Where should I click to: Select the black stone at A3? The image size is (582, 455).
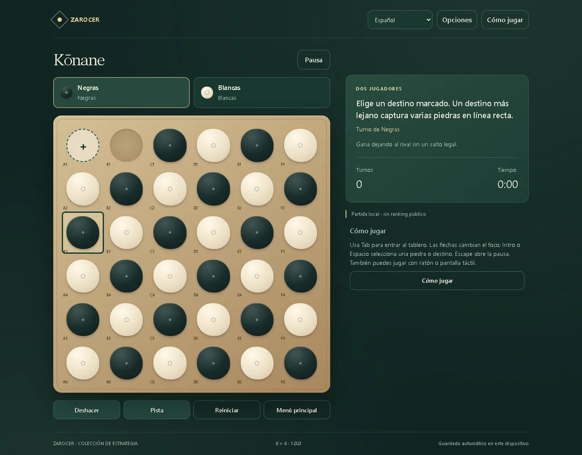(83, 233)
